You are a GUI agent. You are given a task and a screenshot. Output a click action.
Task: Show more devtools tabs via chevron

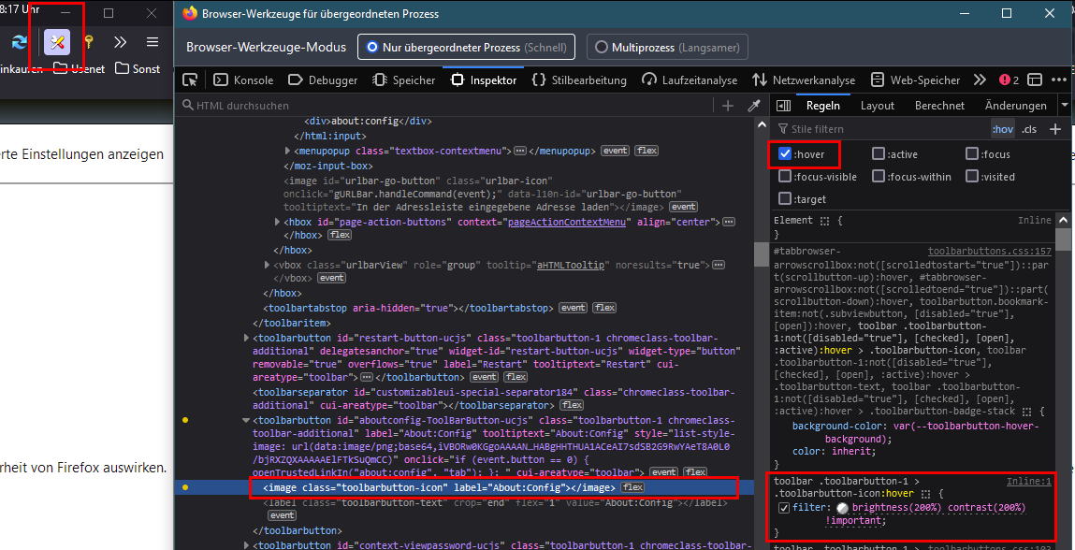pyautogui.click(x=980, y=80)
